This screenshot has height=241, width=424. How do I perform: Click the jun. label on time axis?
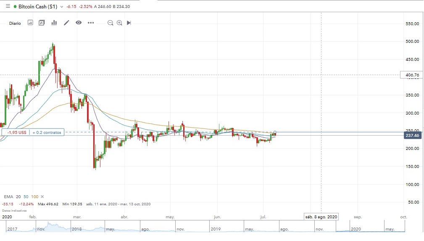217,217
